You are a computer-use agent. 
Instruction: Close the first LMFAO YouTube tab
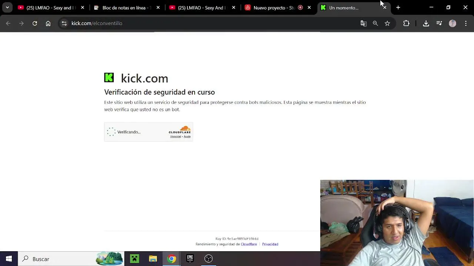tap(83, 7)
